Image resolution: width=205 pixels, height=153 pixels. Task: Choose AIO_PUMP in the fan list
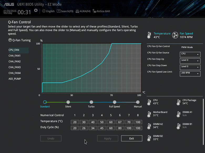tap(15, 79)
